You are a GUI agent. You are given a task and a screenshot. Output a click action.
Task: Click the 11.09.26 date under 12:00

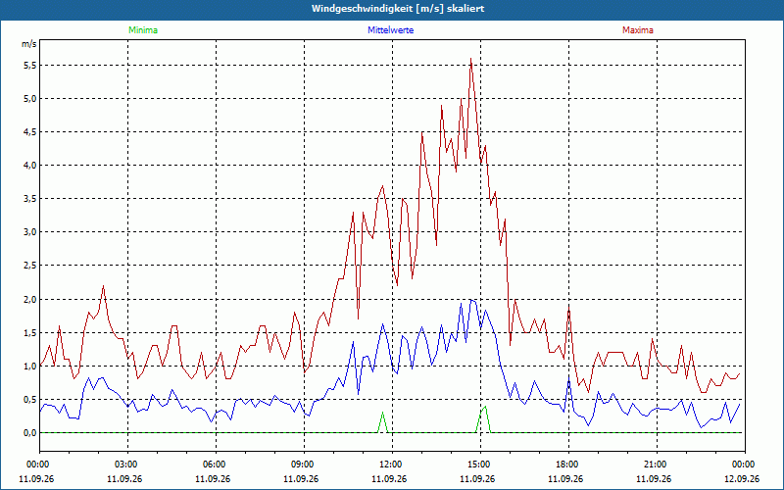389,478
